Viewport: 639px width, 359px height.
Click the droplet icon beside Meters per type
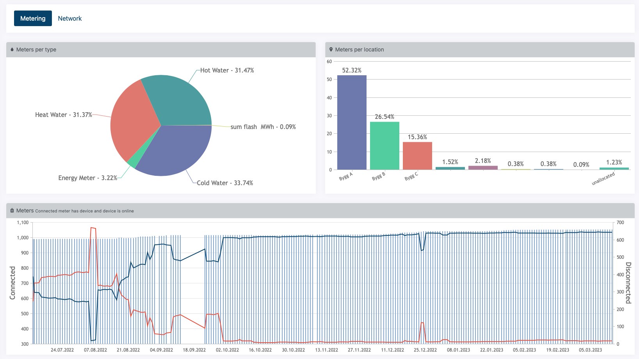12,50
